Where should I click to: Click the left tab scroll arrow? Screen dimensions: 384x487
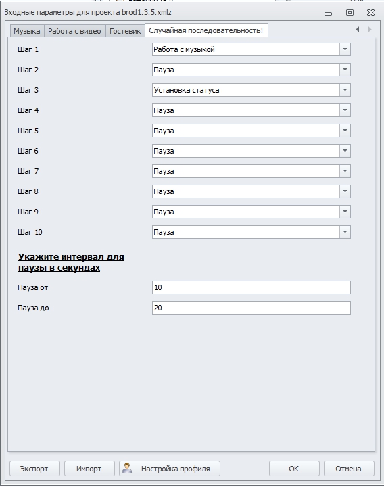click(358, 30)
